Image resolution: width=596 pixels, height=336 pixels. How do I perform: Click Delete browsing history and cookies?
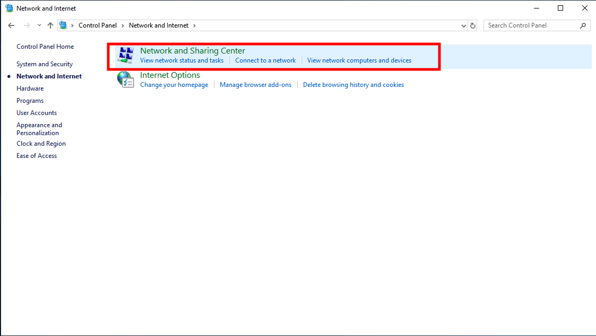point(353,85)
